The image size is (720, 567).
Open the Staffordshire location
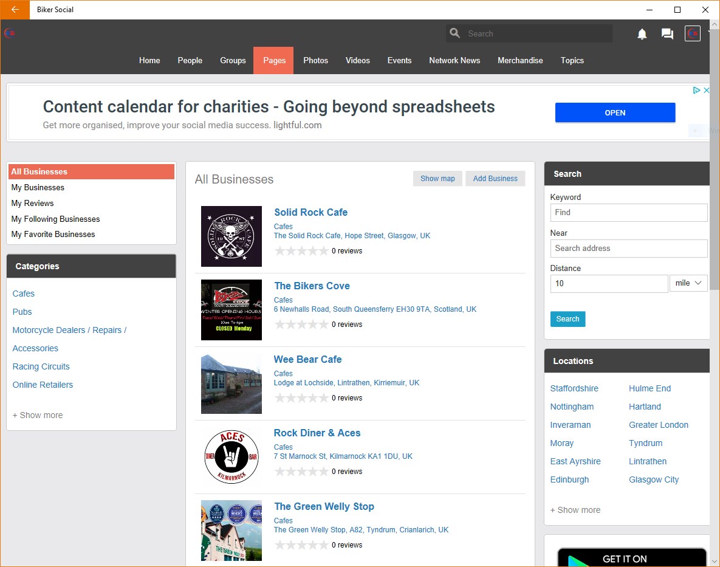(574, 388)
